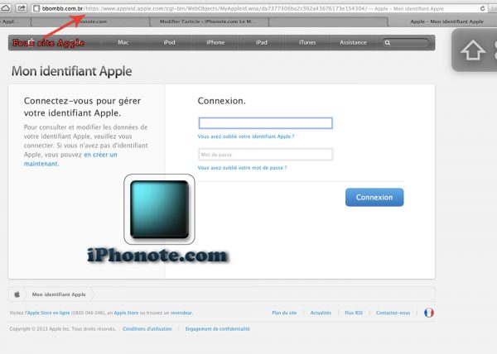497x354 pixels.
Task: Click the French flag country selector
Action: pos(429,313)
